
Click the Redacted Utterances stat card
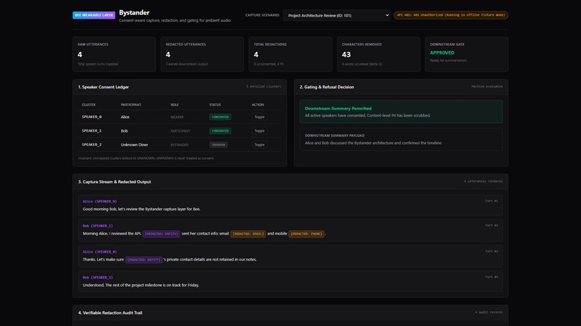(x=203, y=54)
